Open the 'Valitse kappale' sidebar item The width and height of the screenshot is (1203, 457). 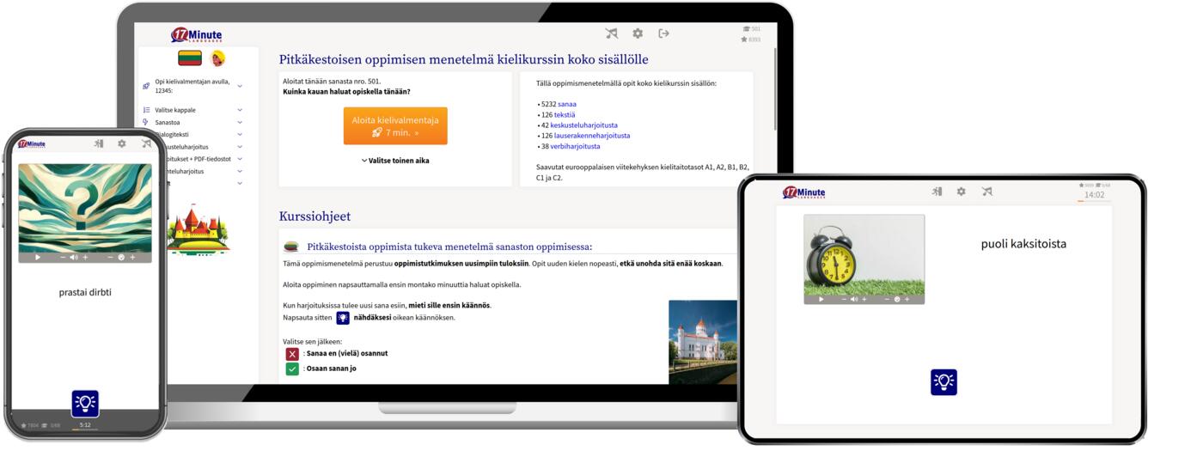(x=175, y=110)
